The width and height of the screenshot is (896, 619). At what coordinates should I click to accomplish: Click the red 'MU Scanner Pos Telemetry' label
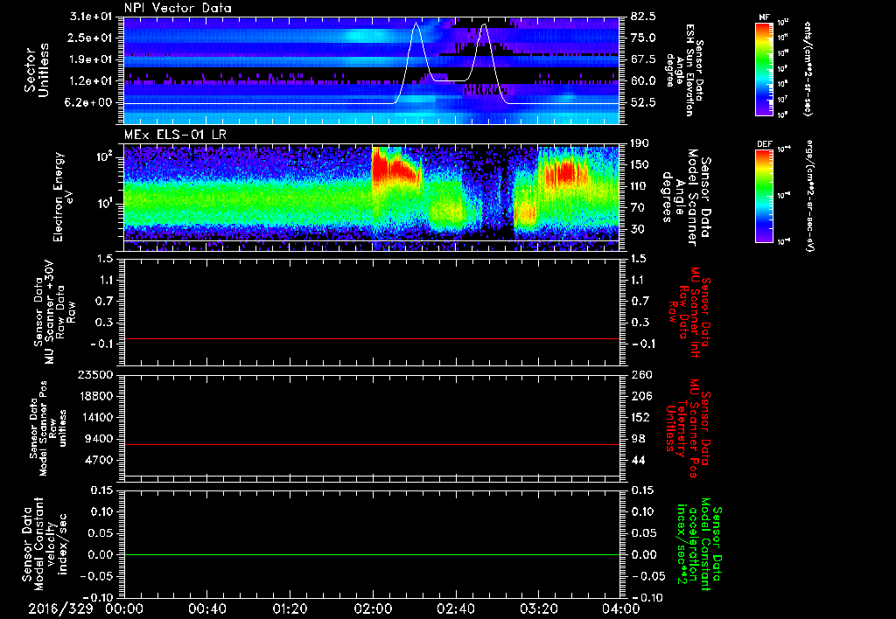point(688,428)
